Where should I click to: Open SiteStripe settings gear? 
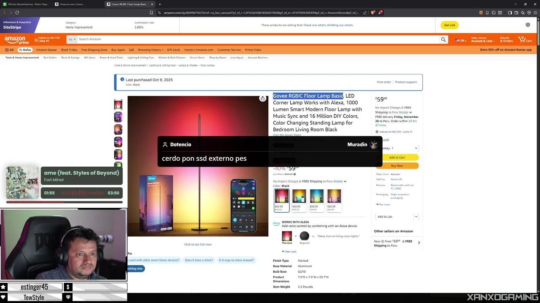[528, 25]
